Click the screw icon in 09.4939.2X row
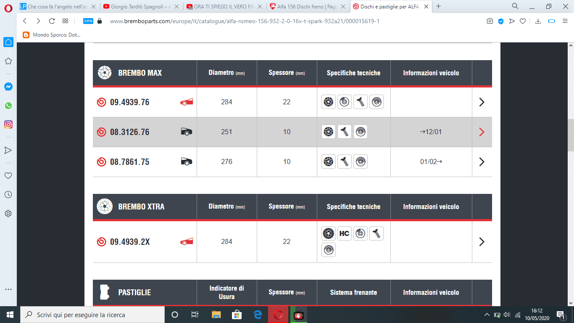The height and width of the screenshot is (323, 574). tap(377, 233)
